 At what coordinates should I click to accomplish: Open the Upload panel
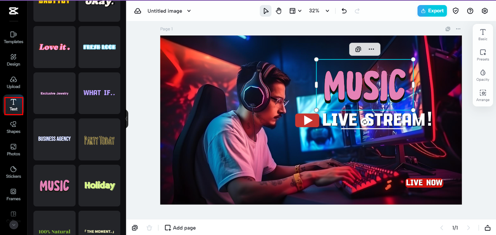coord(14,82)
